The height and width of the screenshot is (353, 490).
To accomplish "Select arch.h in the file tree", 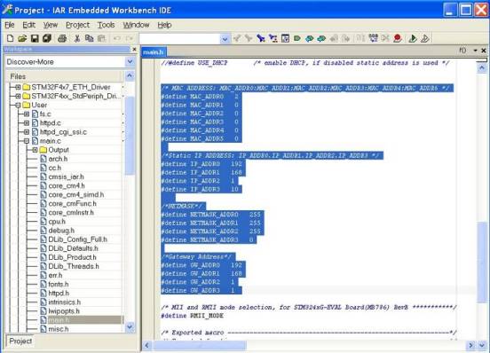I will [x=58, y=159].
